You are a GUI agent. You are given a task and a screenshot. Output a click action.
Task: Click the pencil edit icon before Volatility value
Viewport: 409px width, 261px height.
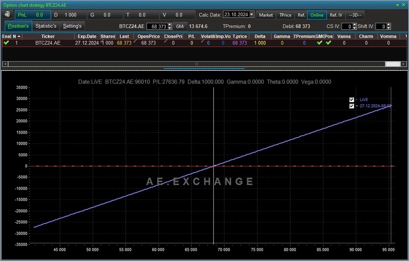click(x=202, y=41)
